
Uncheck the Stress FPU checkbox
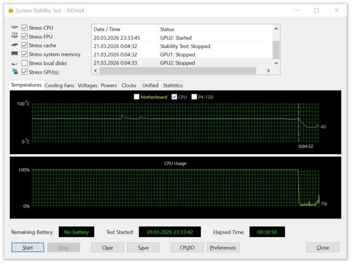(x=24, y=36)
